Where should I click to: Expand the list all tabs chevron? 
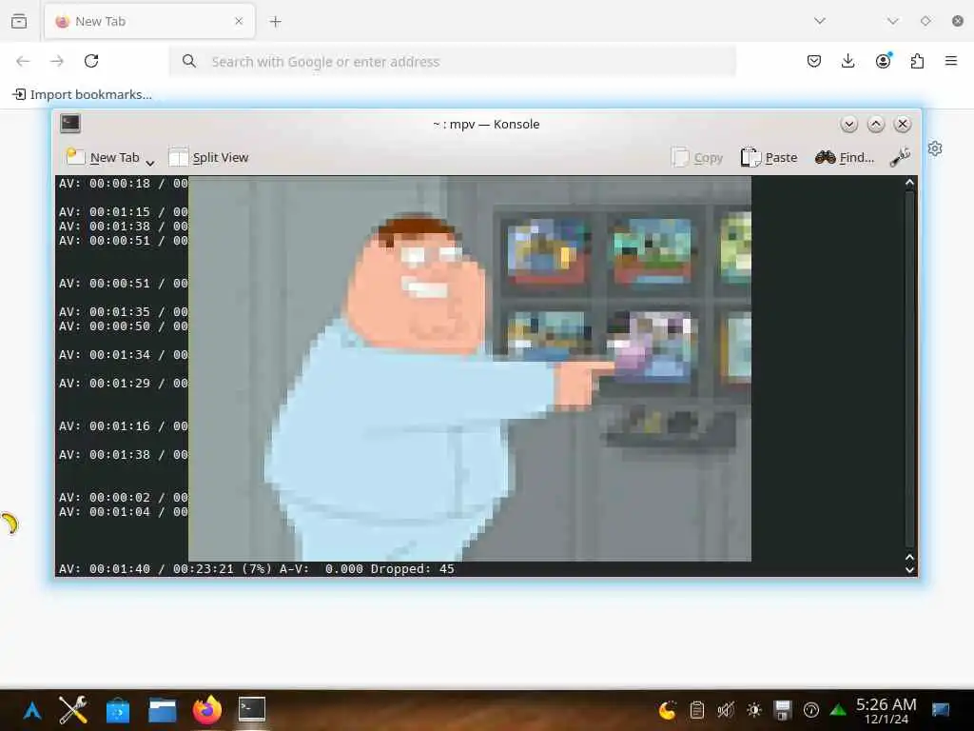coord(820,21)
